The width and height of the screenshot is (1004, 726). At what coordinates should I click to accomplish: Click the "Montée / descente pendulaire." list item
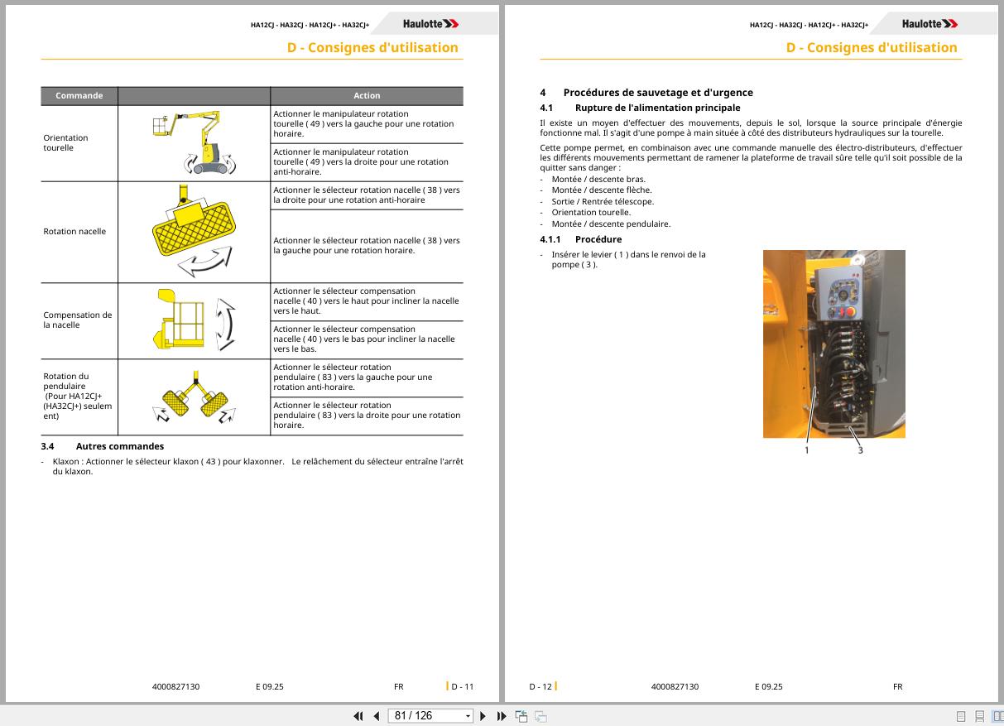(x=611, y=224)
